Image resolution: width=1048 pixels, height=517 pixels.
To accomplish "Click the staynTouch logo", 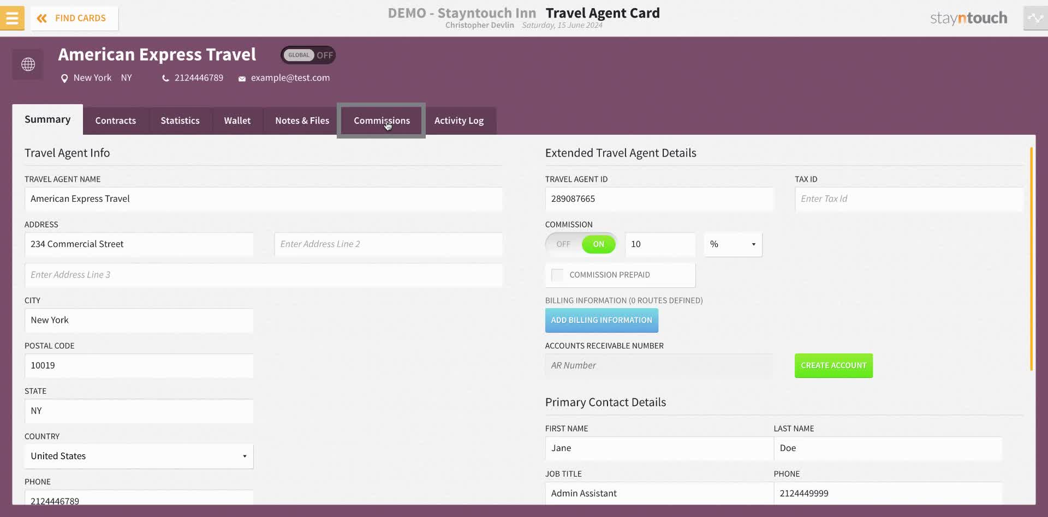I will click(x=968, y=18).
